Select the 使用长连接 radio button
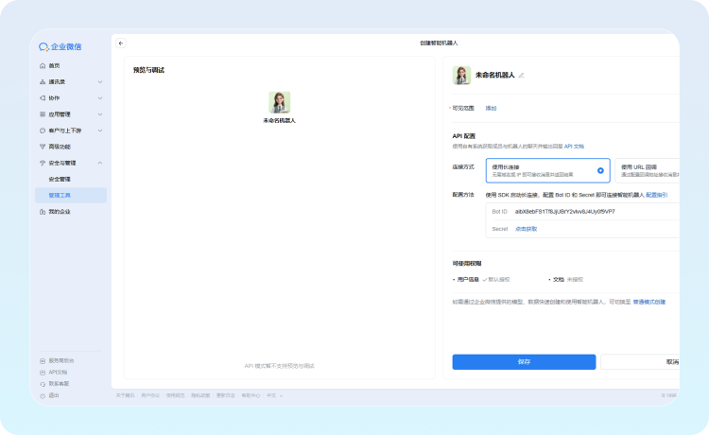Image resolution: width=709 pixels, height=435 pixels. [600, 170]
